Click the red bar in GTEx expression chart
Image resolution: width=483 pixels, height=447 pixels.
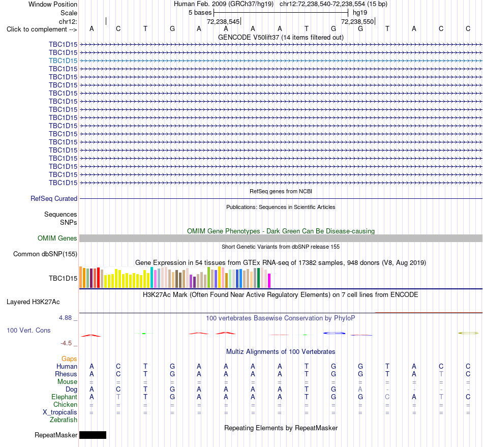(x=98, y=278)
